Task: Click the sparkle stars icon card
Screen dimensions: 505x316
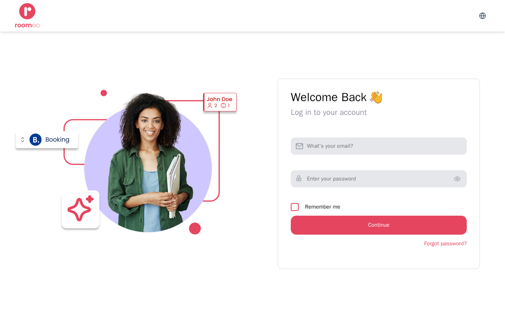Action: point(80,209)
